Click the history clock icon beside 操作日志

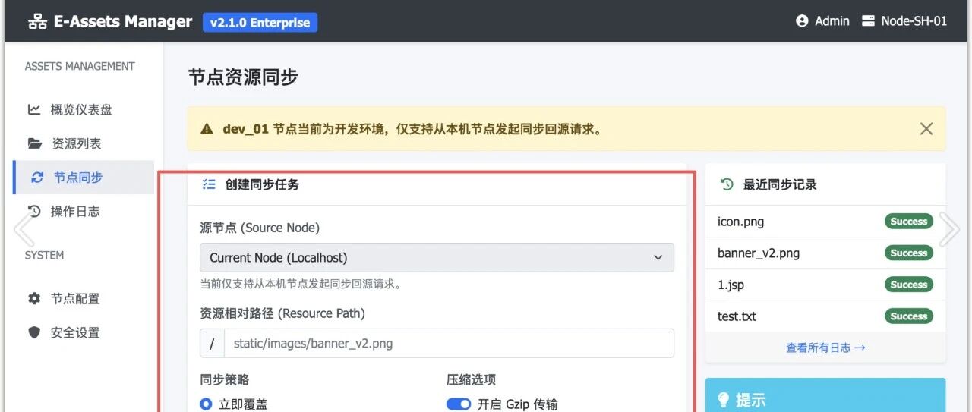click(x=34, y=212)
